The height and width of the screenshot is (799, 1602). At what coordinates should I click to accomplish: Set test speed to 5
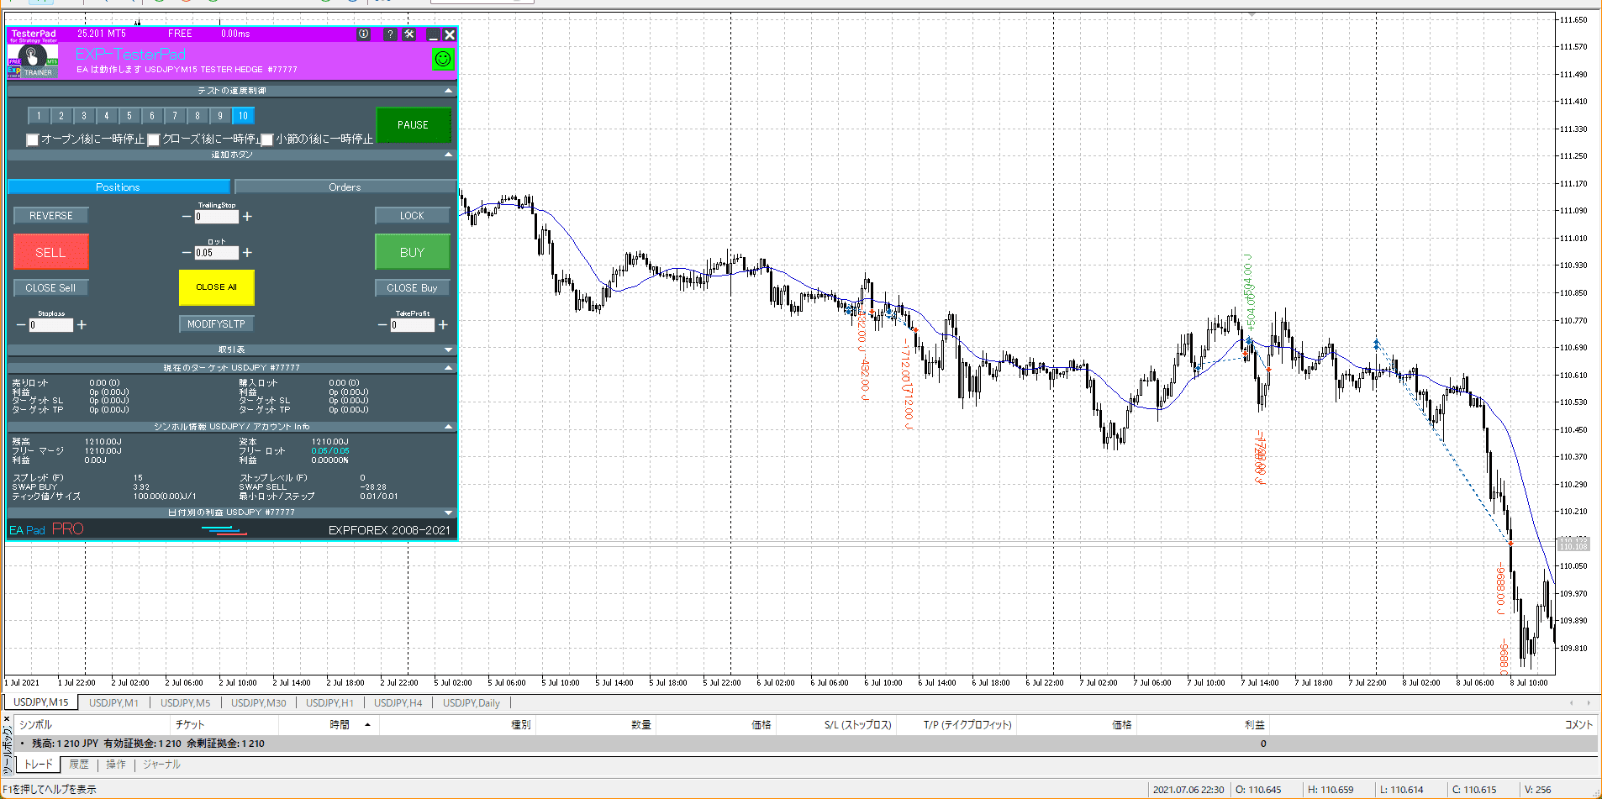click(129, 116)
